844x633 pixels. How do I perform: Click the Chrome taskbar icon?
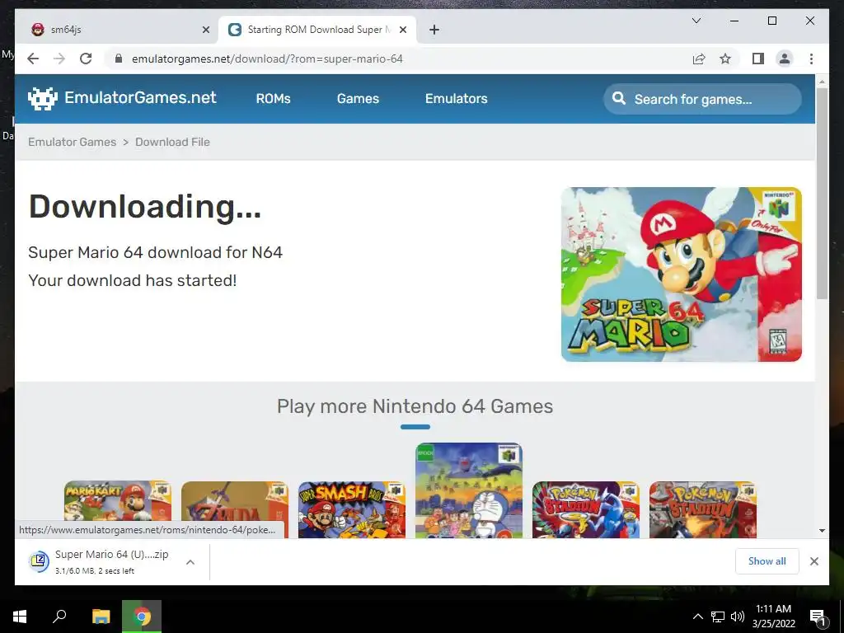click(x=142, y=617)
